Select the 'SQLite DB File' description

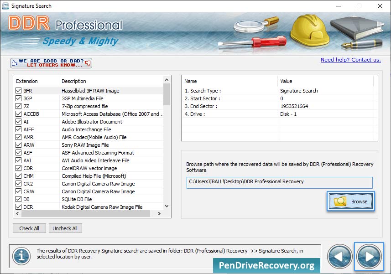click(x=77, y=199)
